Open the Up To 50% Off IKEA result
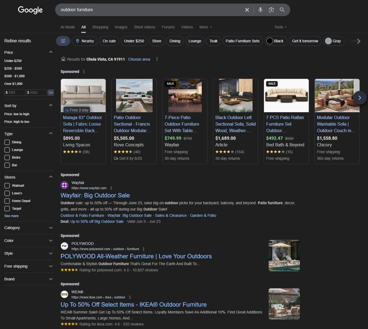368x329 pixels. (134, 305)
